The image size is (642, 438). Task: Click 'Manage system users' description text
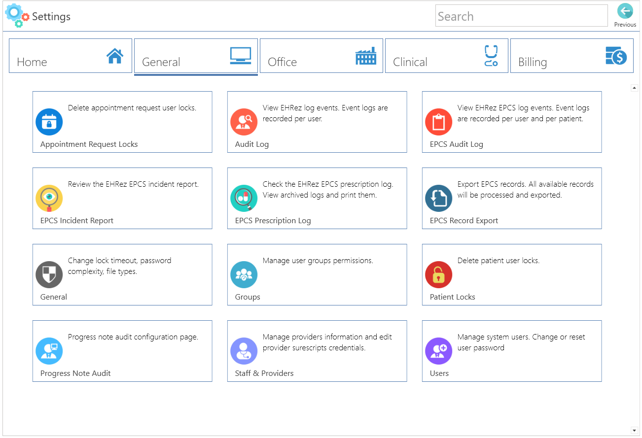[522, 342]
